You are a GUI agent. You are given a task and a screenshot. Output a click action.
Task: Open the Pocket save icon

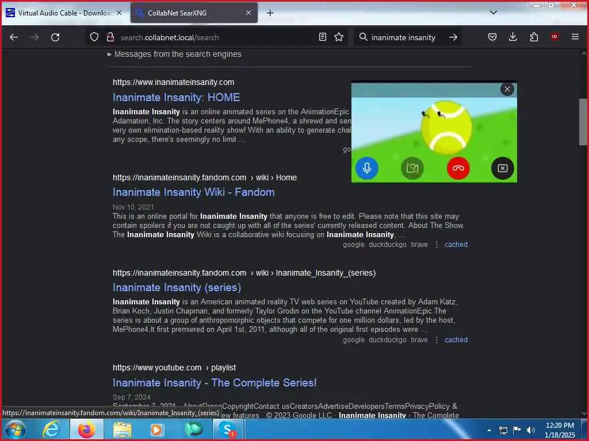tap(492, 37)
